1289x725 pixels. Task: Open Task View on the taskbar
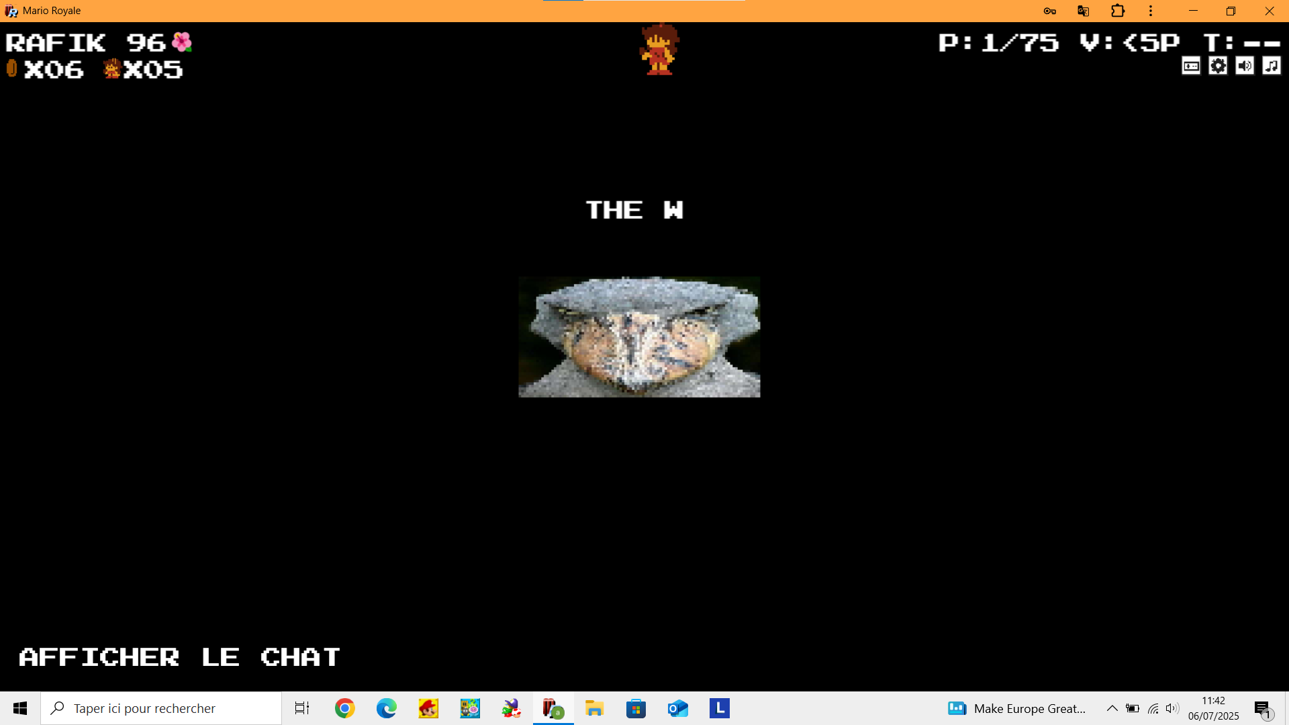pos(302,708)
